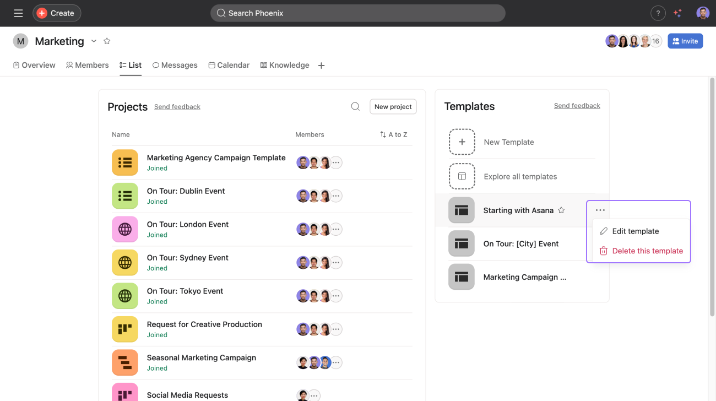Click the plus icon to add a tab
Image resolution: width=716 pixels, height=401 pixels.
[x=322, y=66]
